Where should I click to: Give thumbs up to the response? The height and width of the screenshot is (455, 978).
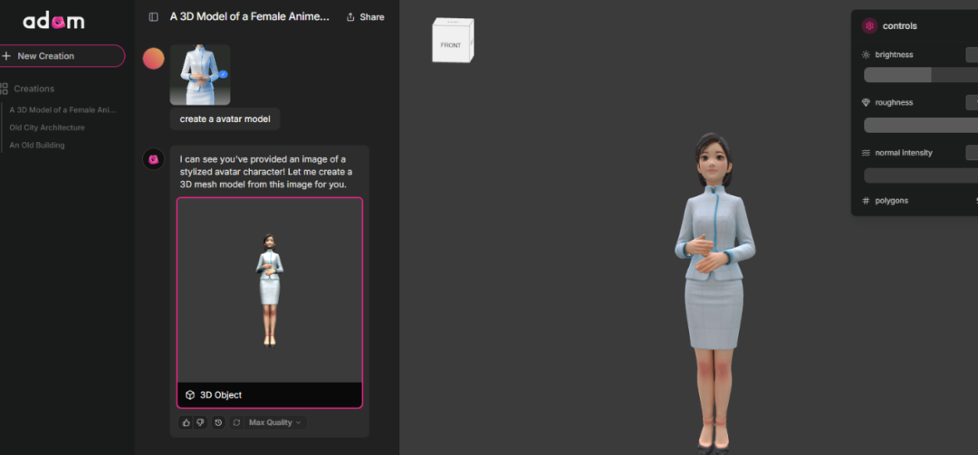tap(186, 422)
